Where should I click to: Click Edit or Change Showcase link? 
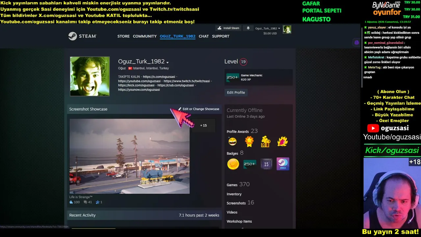pyautogui.click(x=199, y=109)
